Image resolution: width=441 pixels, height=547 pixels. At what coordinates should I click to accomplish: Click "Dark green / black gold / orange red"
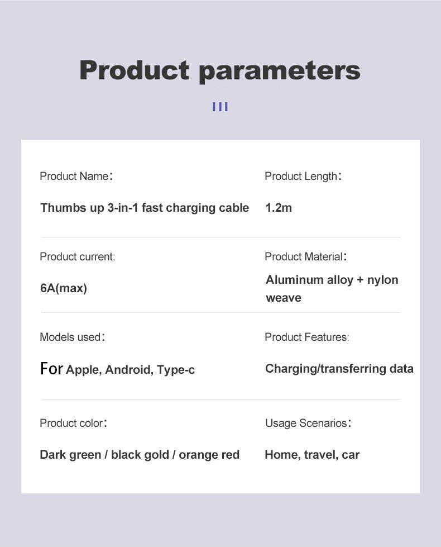pos(140,455)
